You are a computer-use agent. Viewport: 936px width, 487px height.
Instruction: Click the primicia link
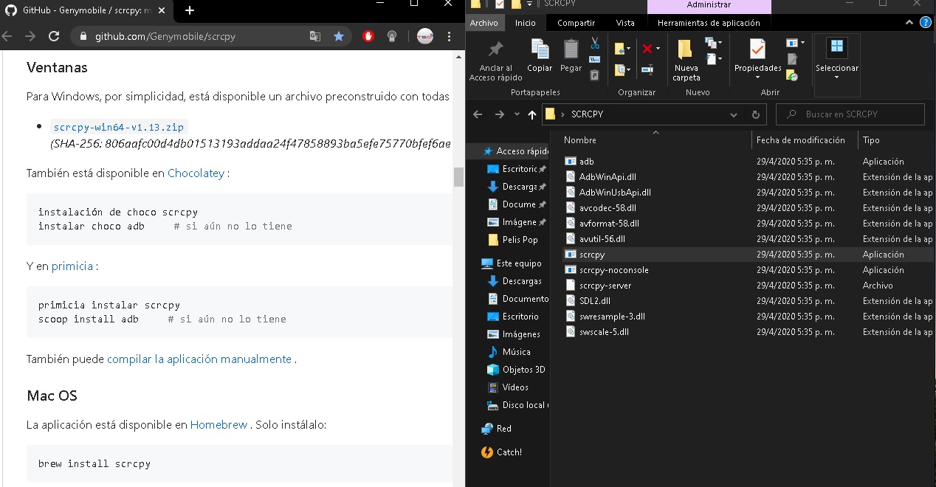point(72,266)
